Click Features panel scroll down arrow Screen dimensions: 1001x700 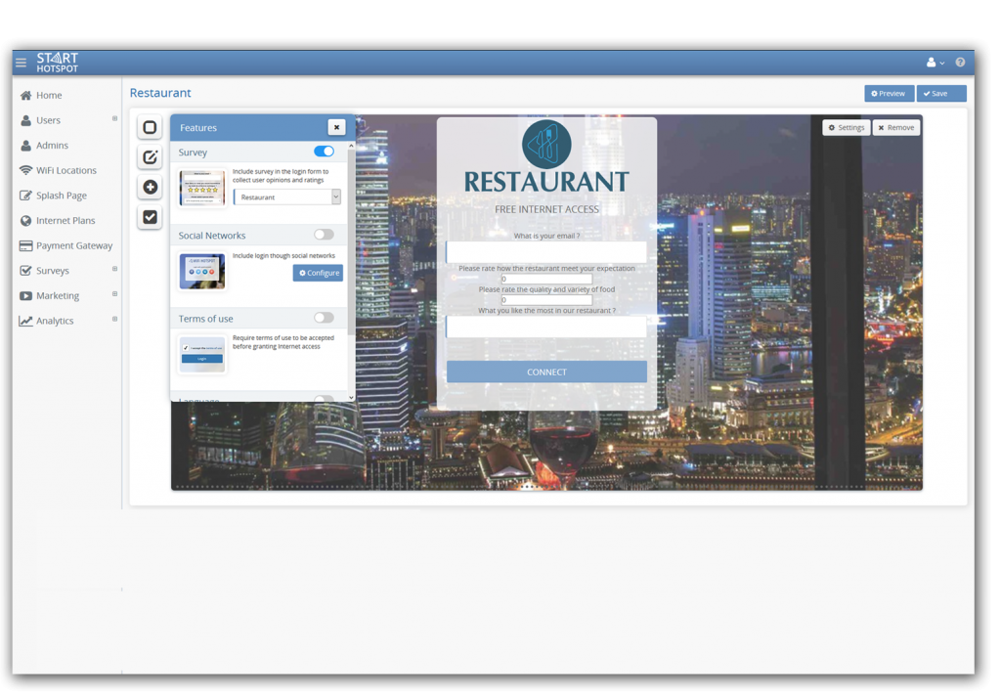point(351,397)
